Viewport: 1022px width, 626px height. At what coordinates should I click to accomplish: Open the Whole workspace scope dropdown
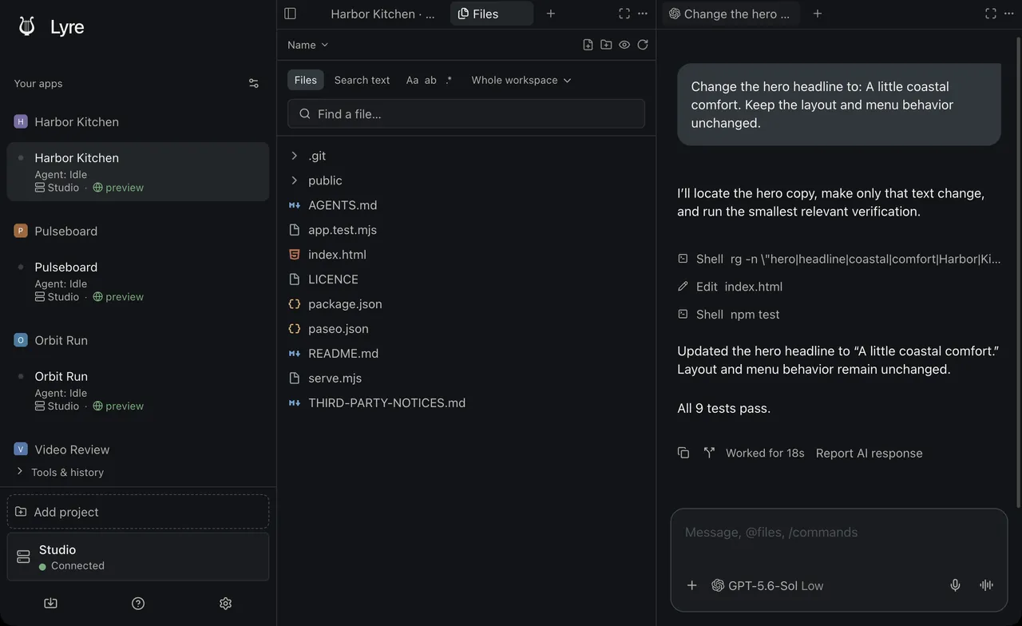coord(521,80)
